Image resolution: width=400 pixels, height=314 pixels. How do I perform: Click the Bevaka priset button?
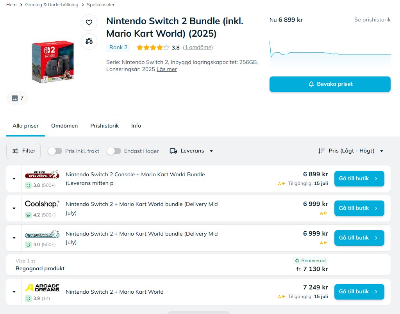330,84
